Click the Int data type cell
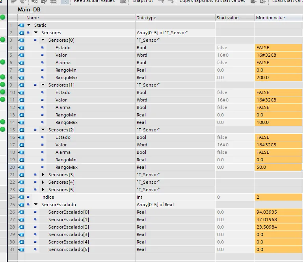 click(175, 197)
